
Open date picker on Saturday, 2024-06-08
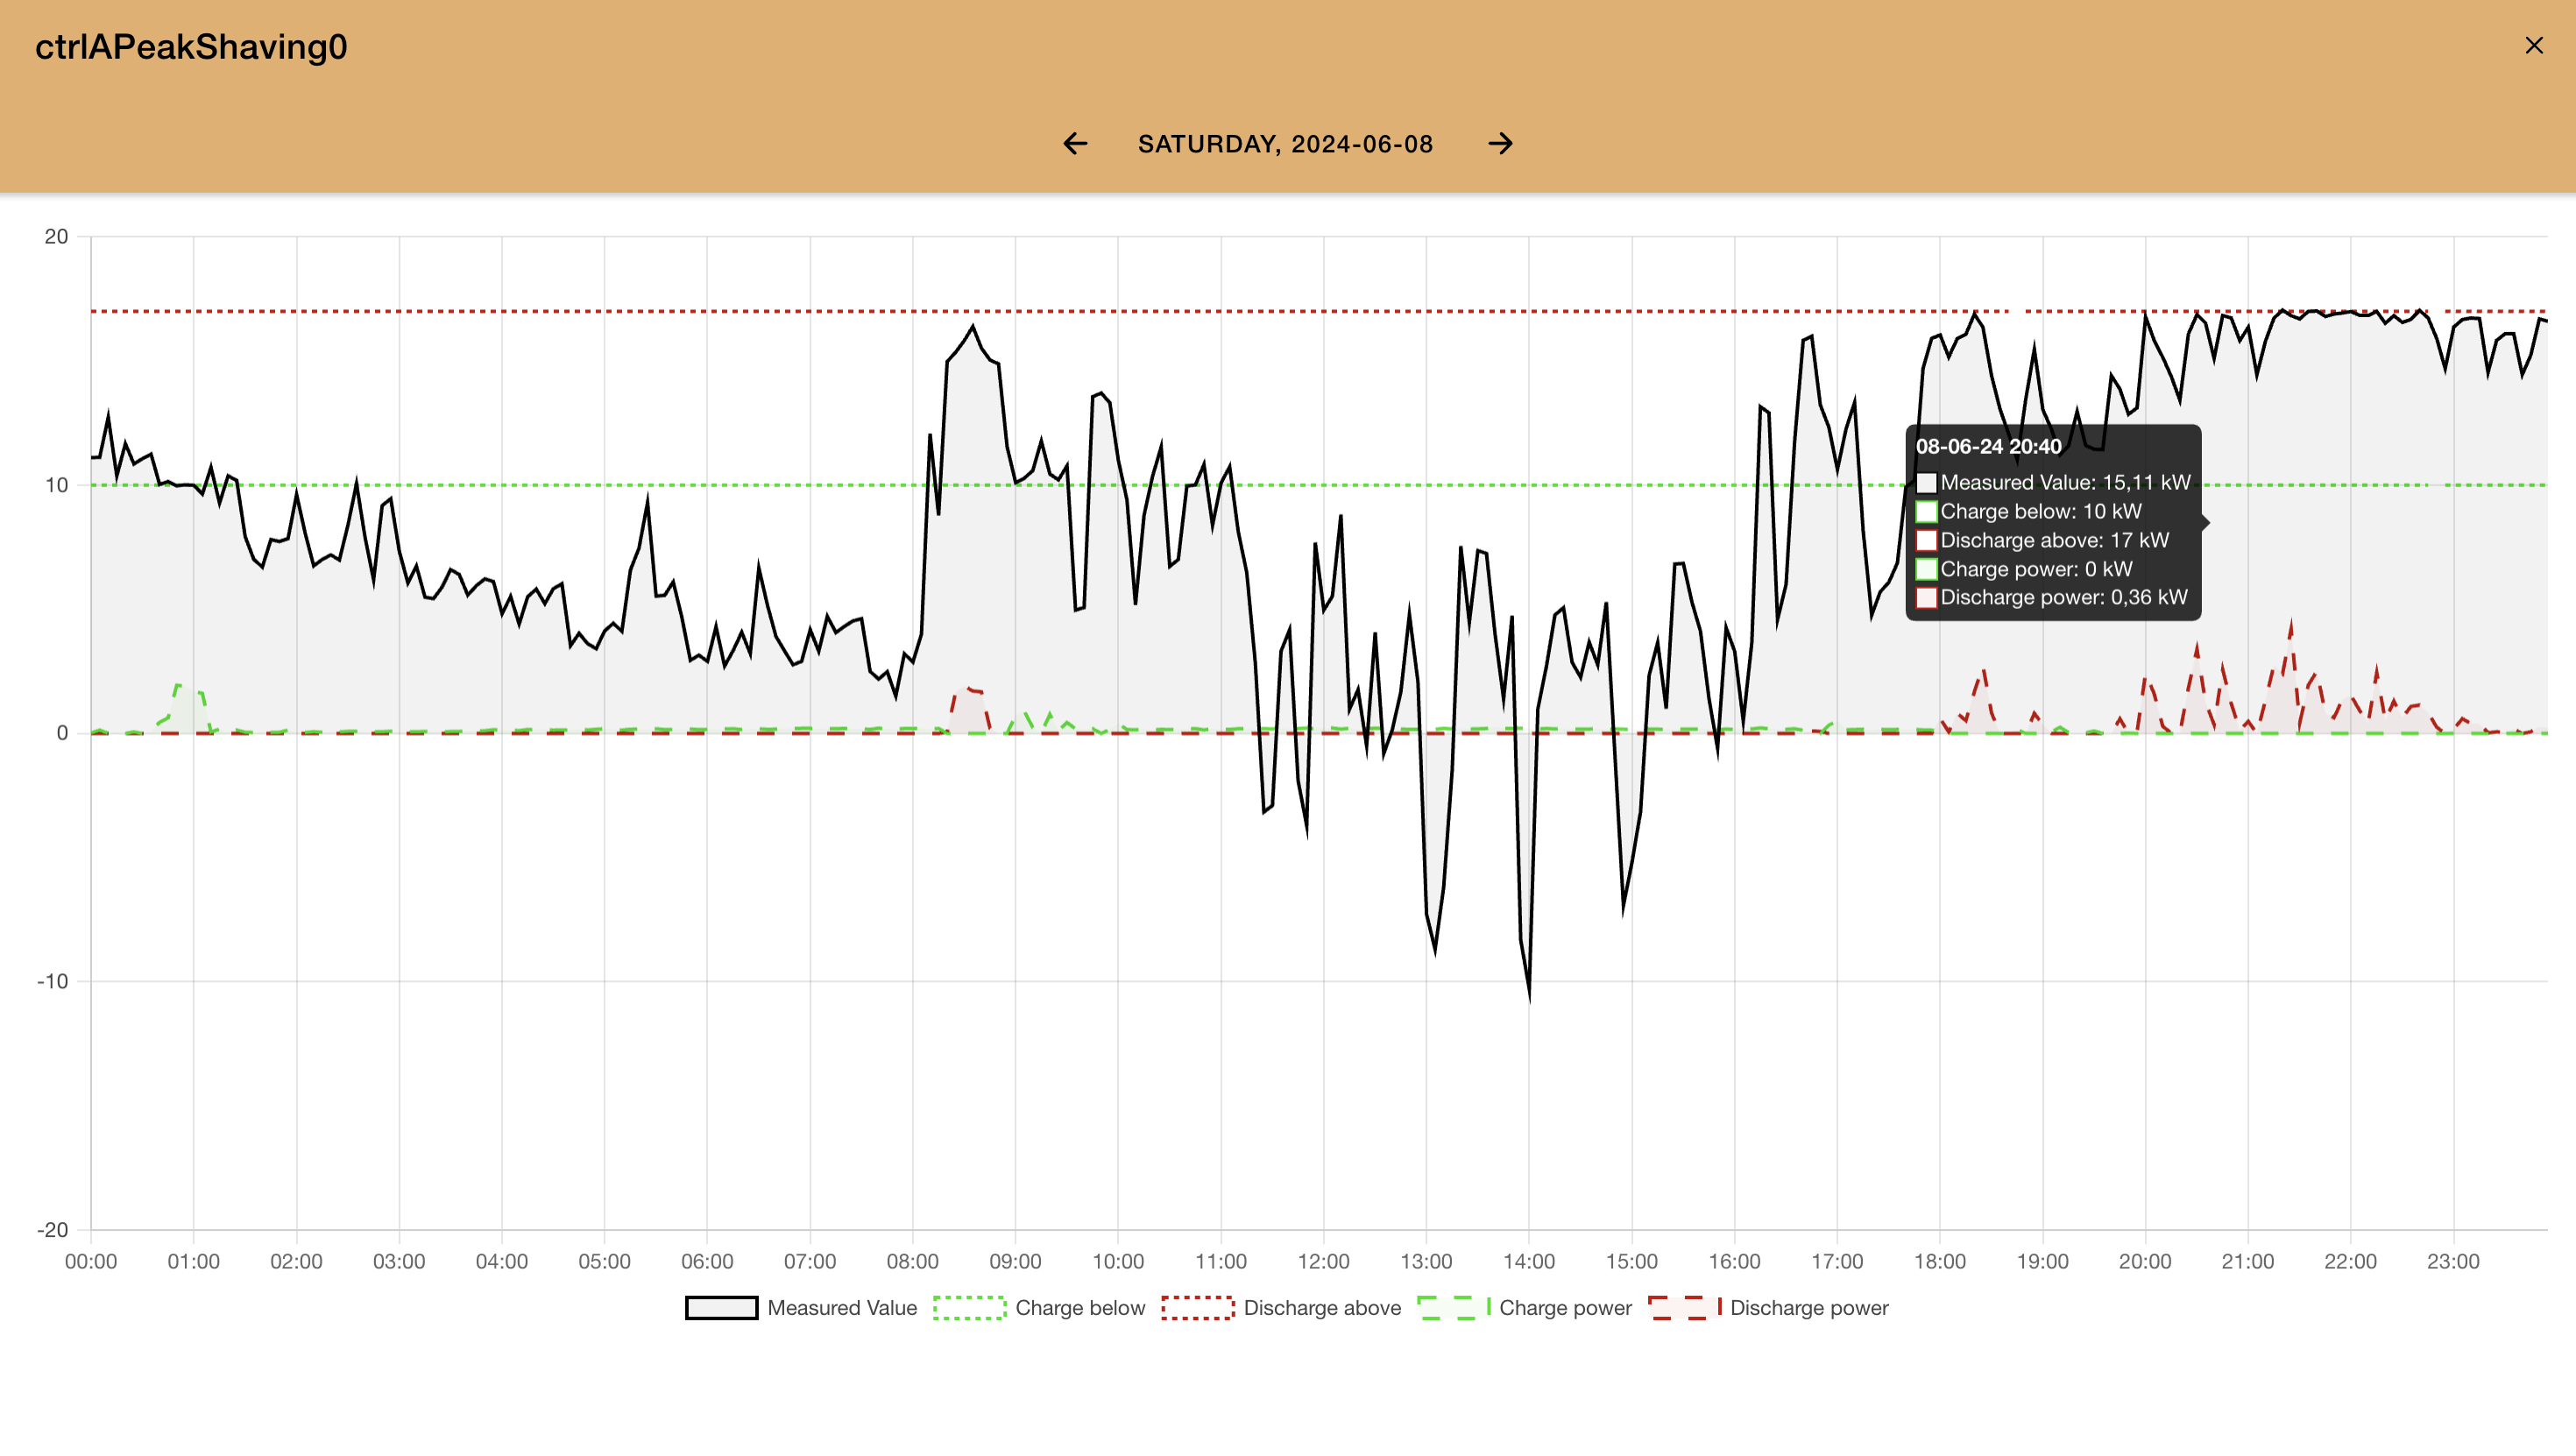1285,144
